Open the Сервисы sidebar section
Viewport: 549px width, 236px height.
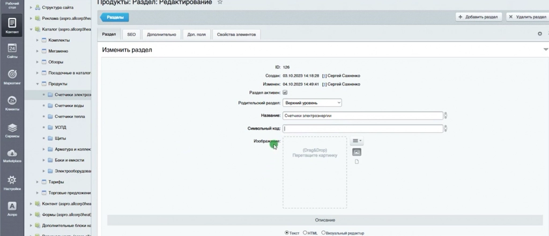(x=12, y=130)
